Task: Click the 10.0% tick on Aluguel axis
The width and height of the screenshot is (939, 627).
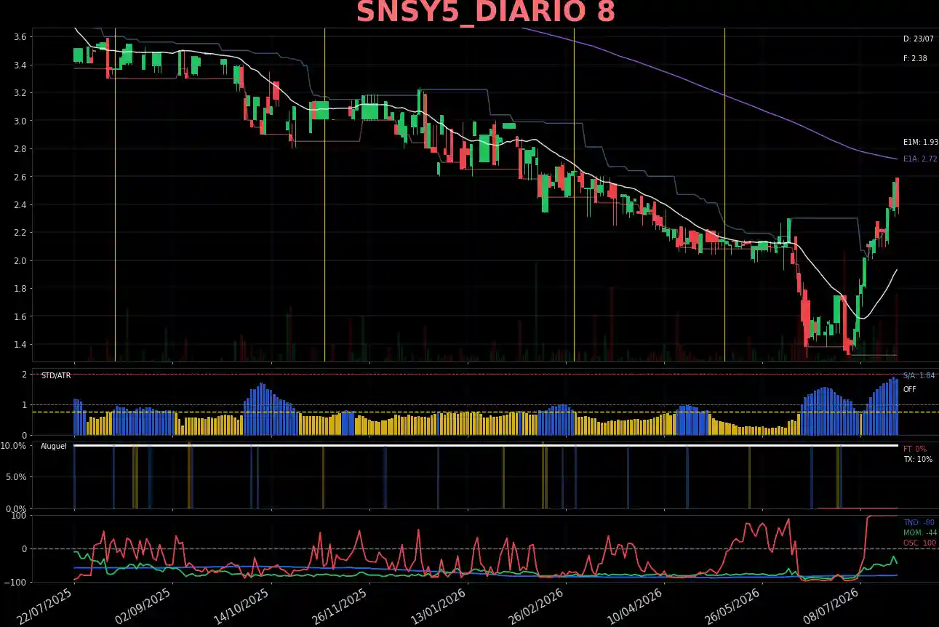Action: coord(14,445)
